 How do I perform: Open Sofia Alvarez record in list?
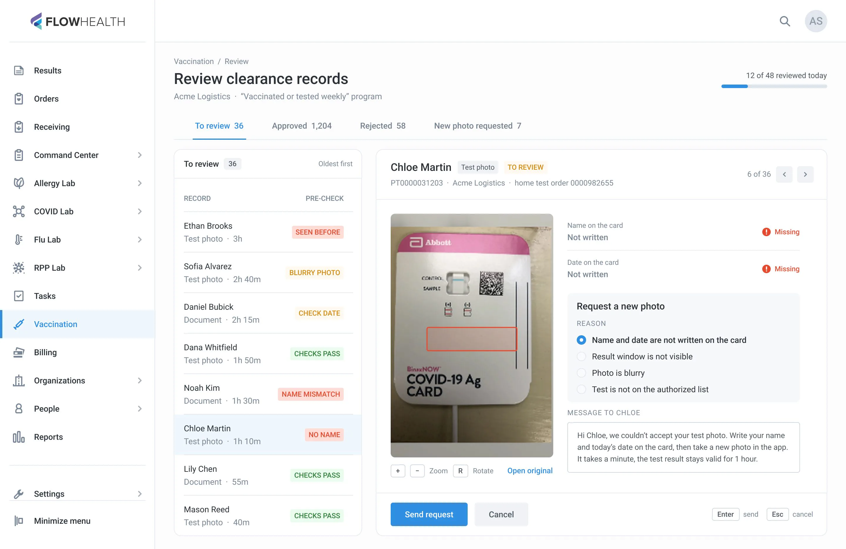click(268, 273)
